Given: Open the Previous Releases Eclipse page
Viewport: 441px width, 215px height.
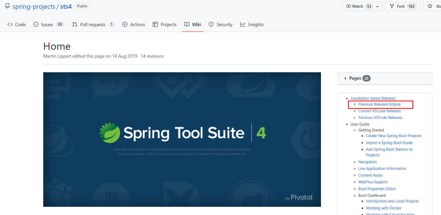Looking at the screenshot, I should (x=379, y=104).
